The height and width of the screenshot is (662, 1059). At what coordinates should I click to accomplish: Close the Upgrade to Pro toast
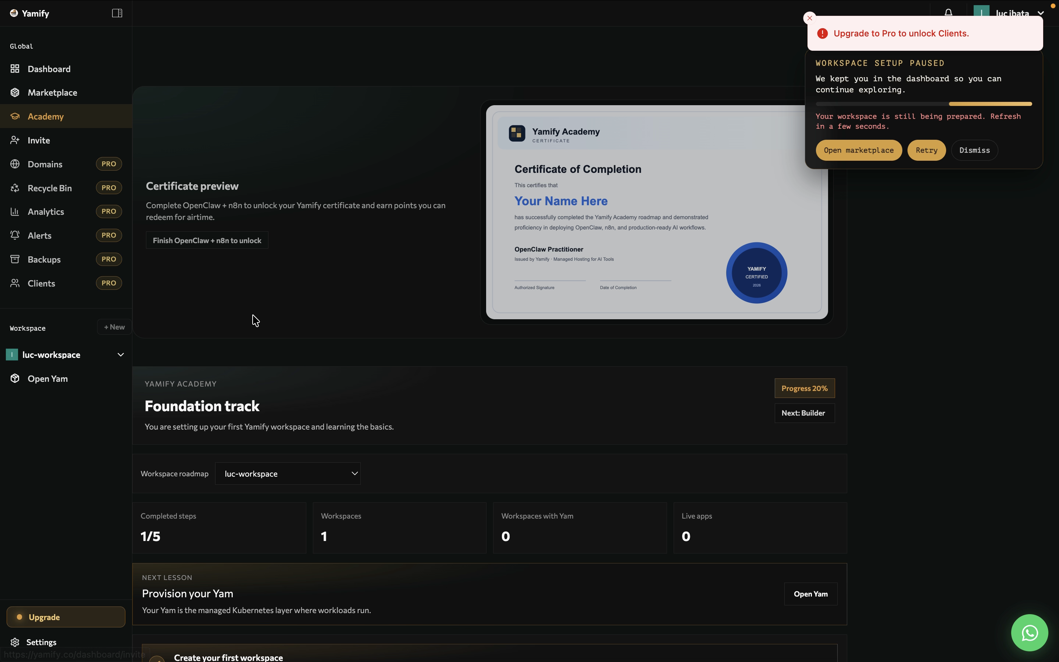(x=810, y=18)
